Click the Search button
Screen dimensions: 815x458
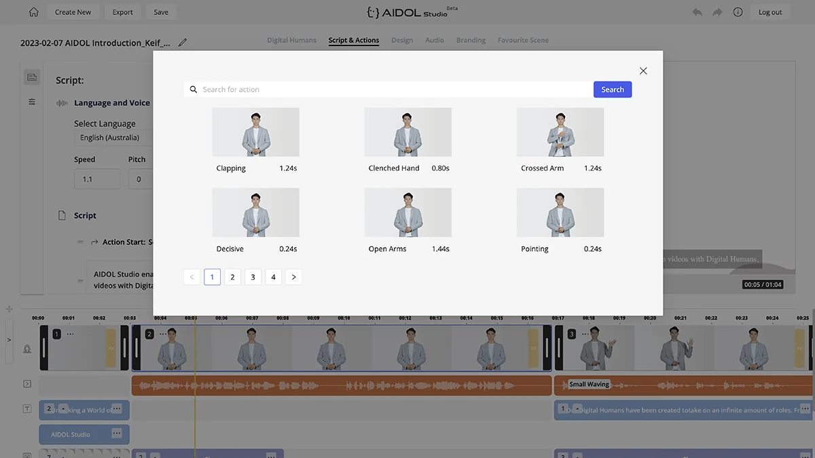coord(613,90)
